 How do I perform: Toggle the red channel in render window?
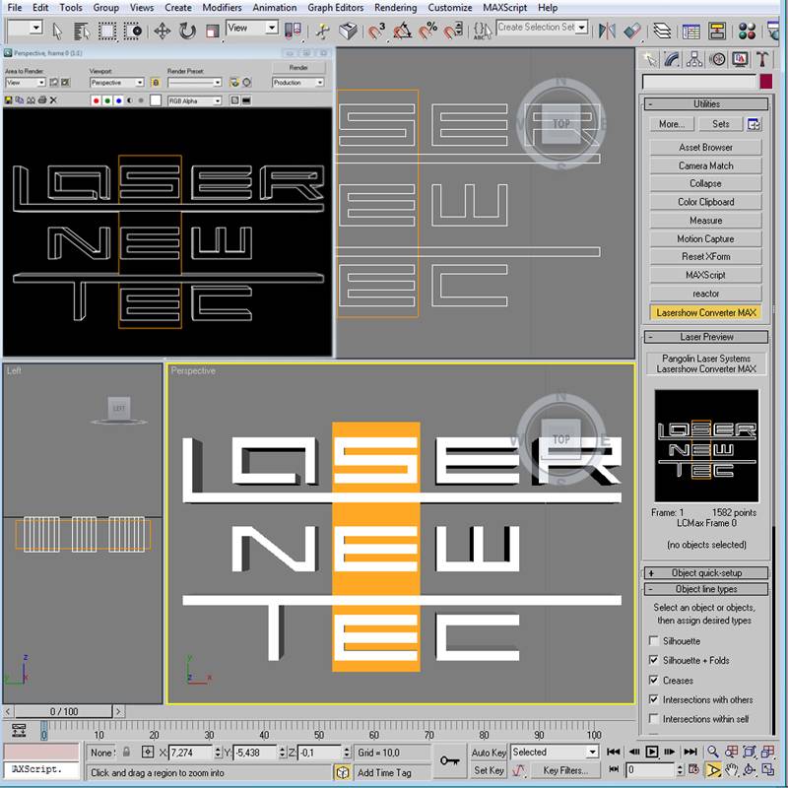coord(96,100)
